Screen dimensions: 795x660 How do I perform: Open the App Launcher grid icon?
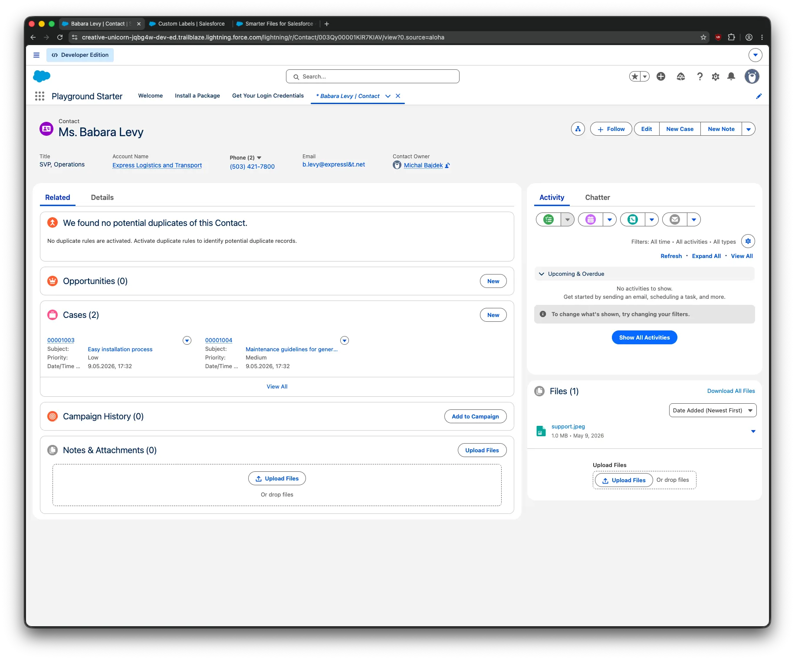[x=39, y=96]
